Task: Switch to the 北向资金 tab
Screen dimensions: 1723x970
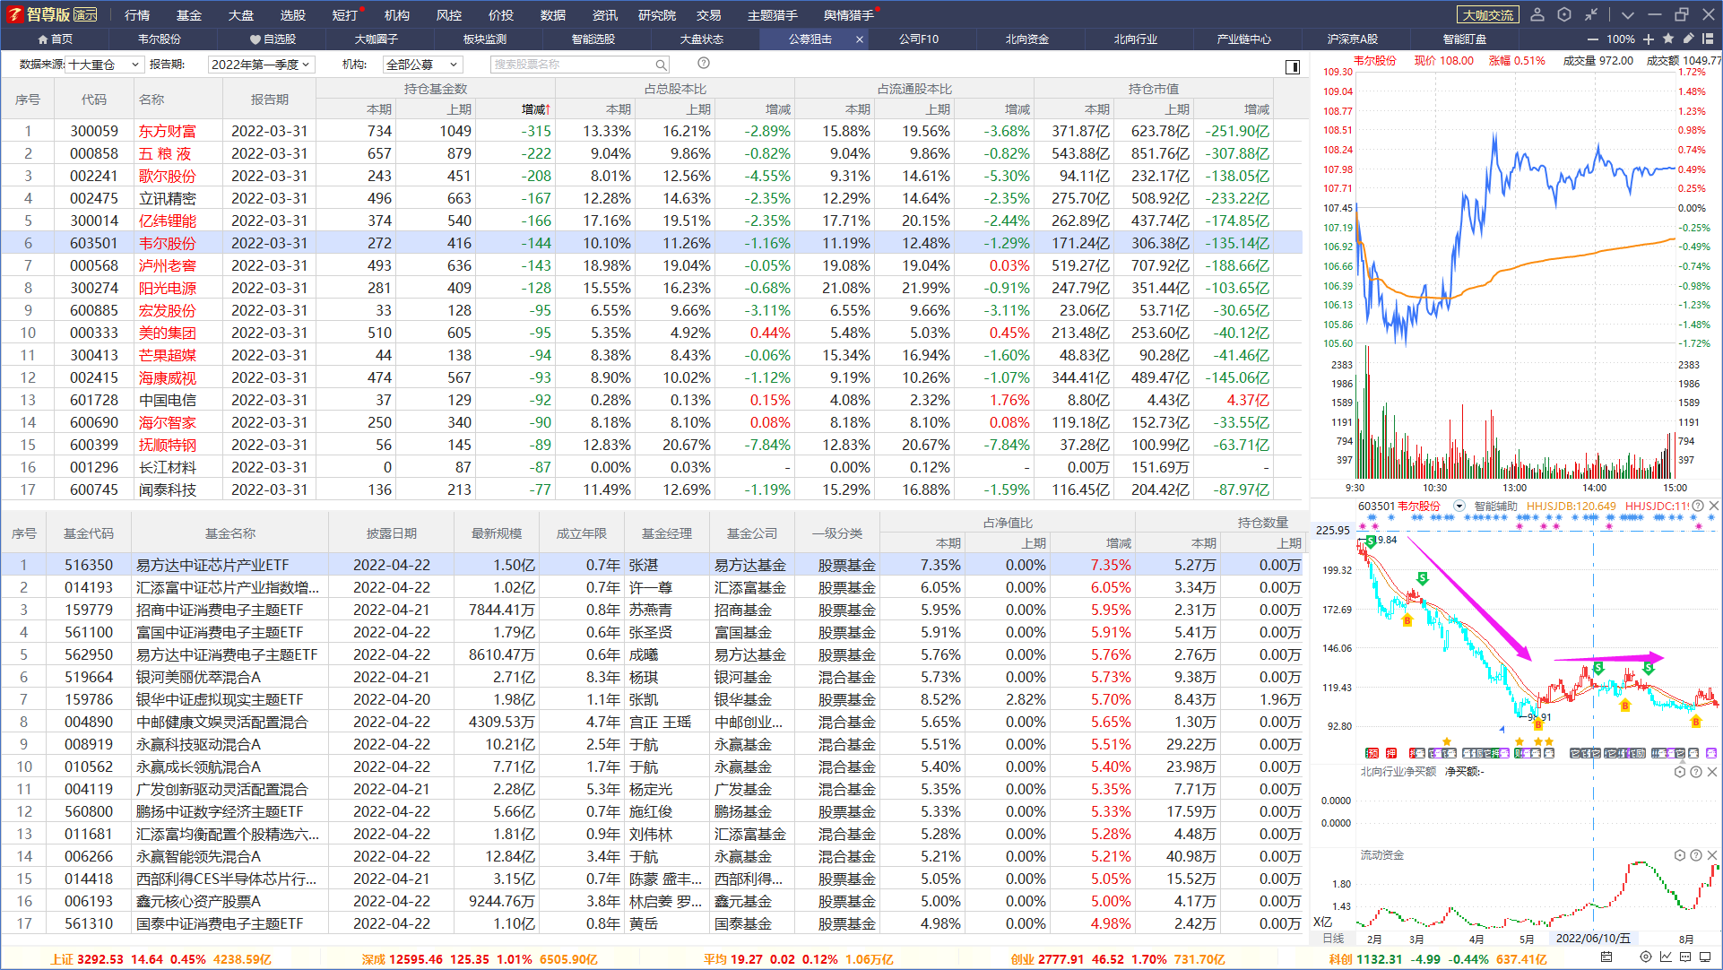Action: point(1027,39)
